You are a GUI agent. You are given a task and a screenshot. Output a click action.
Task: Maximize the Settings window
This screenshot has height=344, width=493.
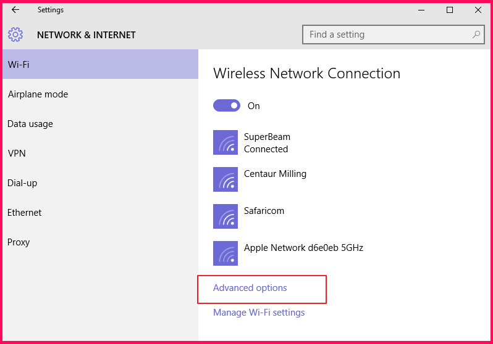[450, 10]
